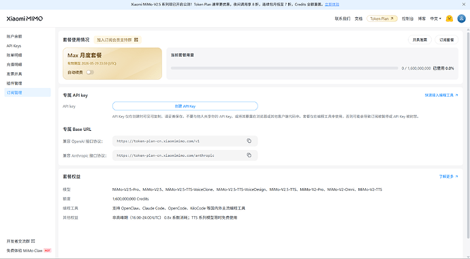Copy the OpenAI-compatible base URL
The image size is (470, 259).
pos(249,141)
